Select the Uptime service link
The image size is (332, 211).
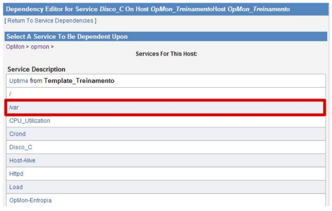(x=18, y=81)
